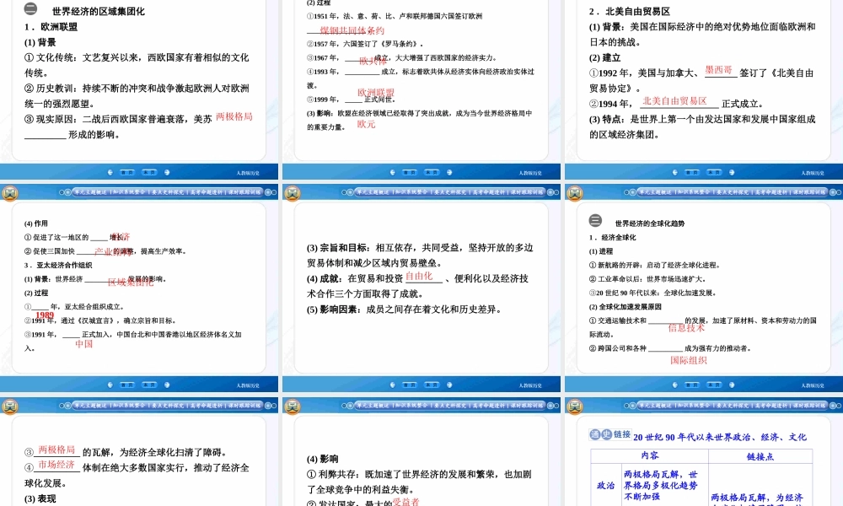This screenshot has height=506, width=843.
Task: Click 首页 button below the 欧洲联盟 slide
Action: point(127,173)
